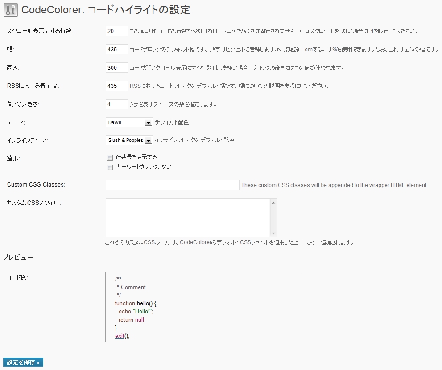The height and width of the screenshot is (370, 442).
Task: Click the カスタムCSSスタイル label
Action: [x=34, y=203]
